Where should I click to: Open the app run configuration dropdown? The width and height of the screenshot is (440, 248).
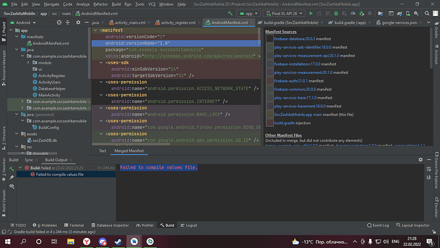[x=249, y=13]
